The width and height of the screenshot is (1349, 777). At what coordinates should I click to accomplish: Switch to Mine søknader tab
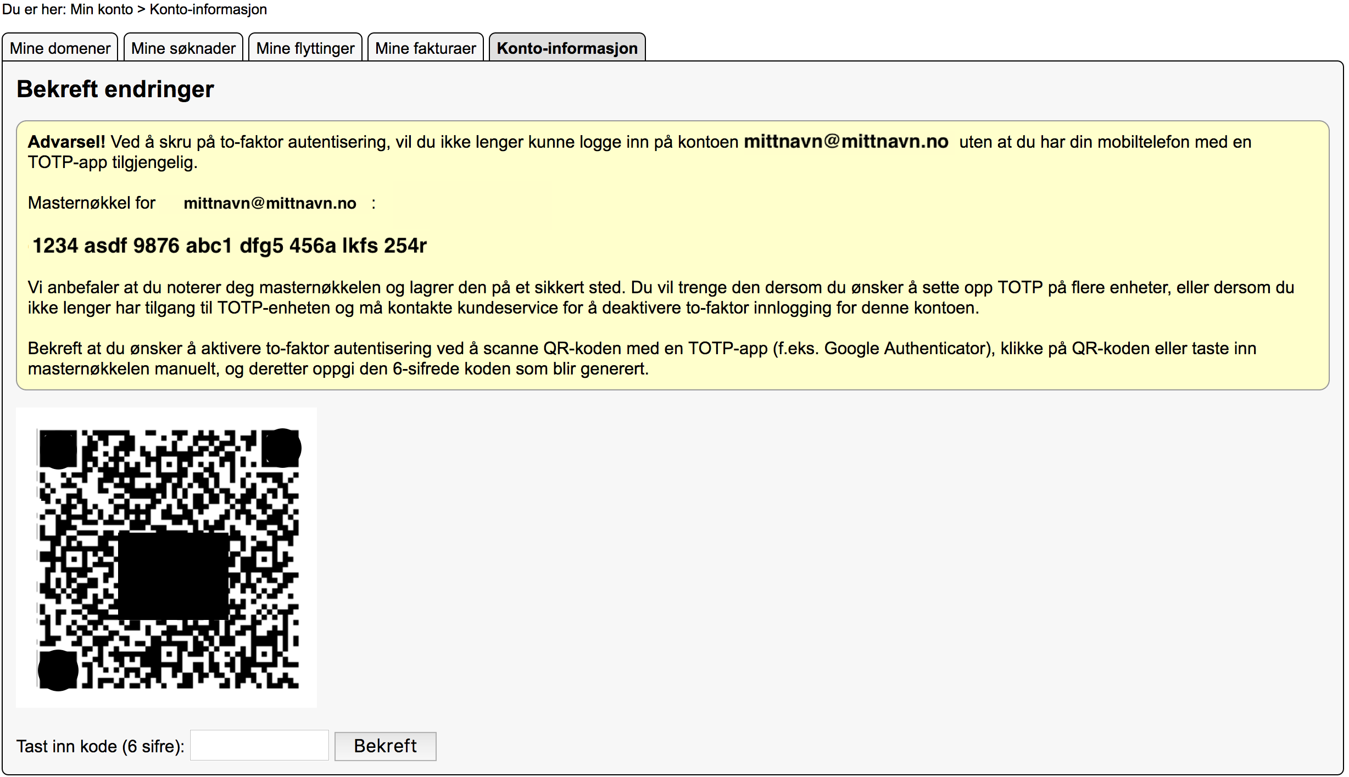pos(183,48)
